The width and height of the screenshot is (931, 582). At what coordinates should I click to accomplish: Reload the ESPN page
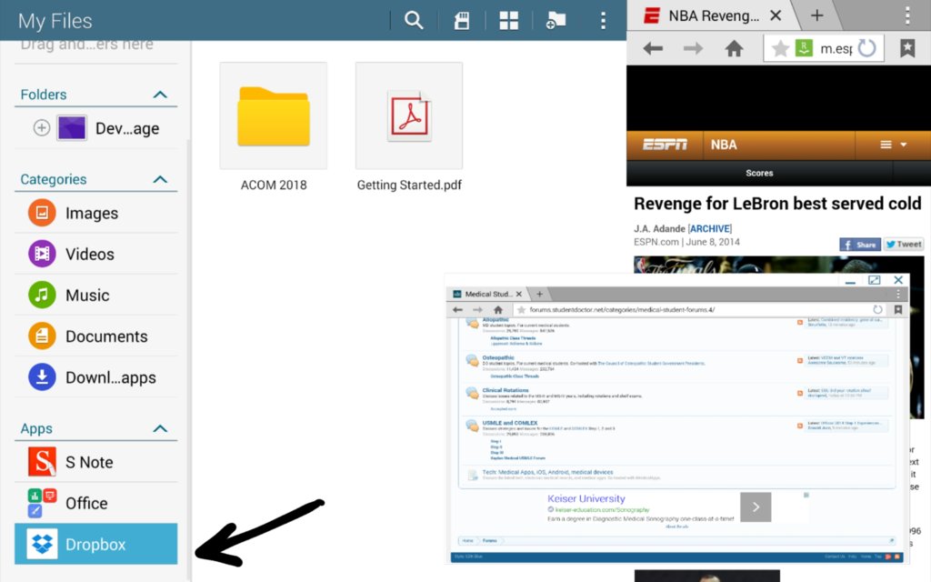(x=866, y=48)
